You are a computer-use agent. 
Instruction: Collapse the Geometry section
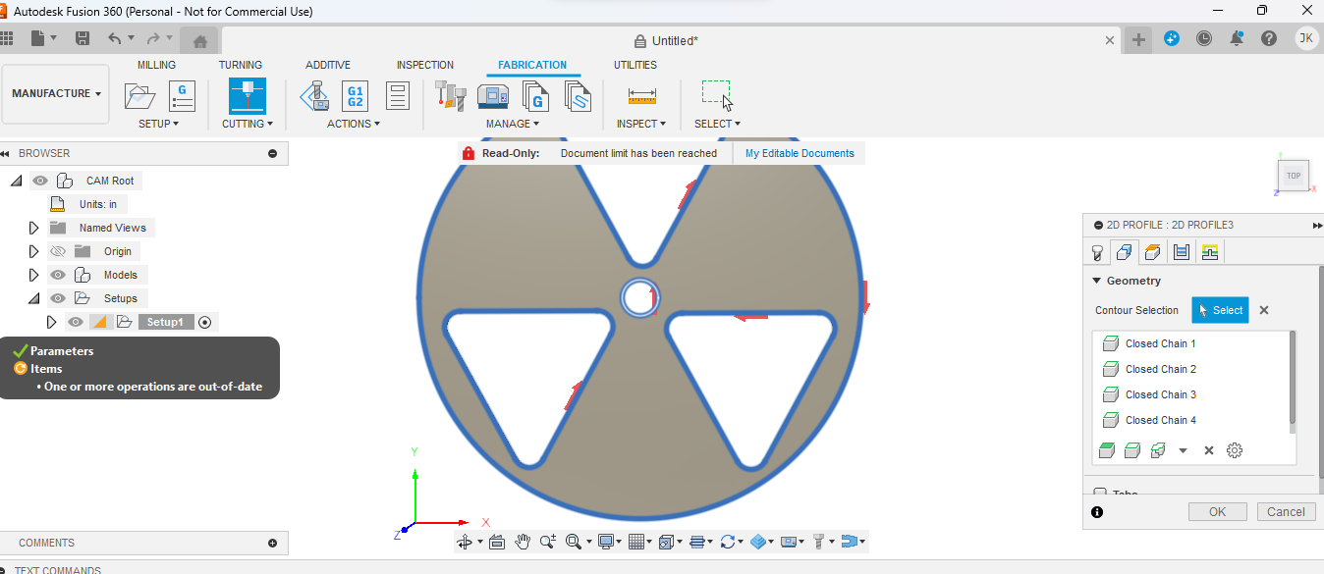pyautogui.click(x=1097, y=281)
